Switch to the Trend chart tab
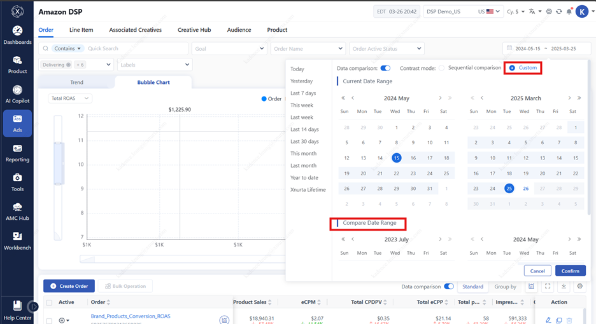 pyautogui.click(x=76, y=83)
